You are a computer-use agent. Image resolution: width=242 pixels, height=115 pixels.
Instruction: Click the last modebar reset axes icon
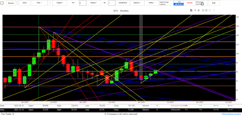click(214, 10)
